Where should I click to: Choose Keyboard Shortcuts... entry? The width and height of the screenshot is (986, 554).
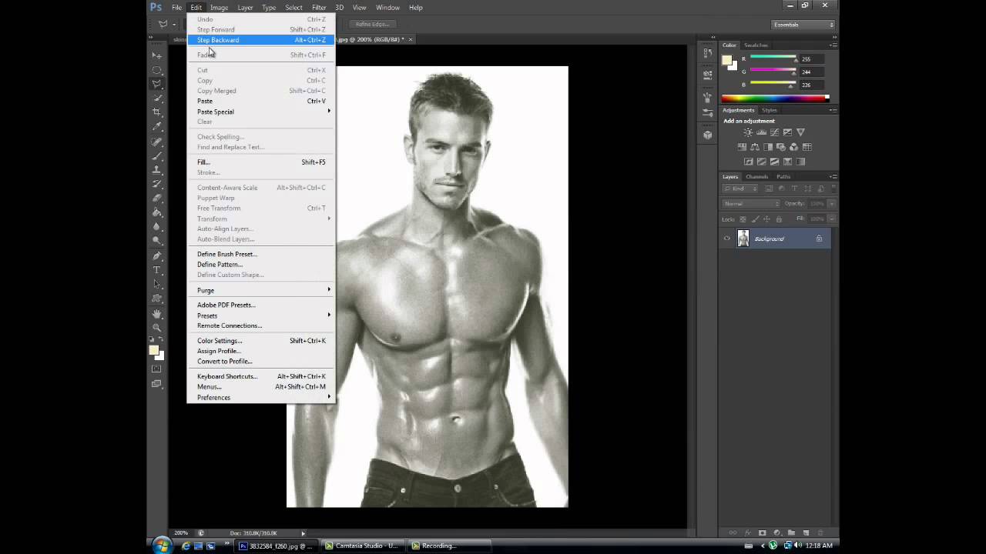click(x=261, y=376)
